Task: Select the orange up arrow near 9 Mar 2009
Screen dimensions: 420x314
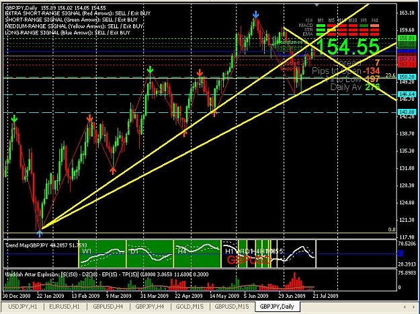Action: (x=113, y=171)
